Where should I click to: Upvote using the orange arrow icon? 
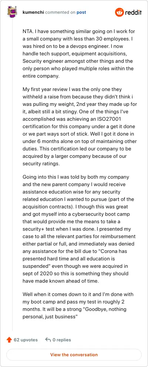[9, 340]
